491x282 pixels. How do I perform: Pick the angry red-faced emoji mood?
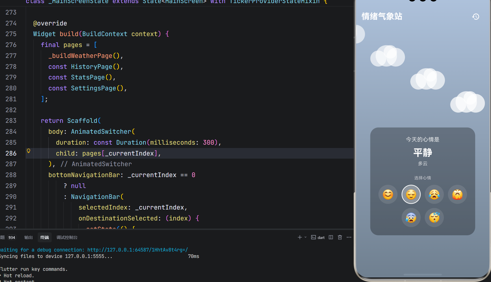point(457,194)
